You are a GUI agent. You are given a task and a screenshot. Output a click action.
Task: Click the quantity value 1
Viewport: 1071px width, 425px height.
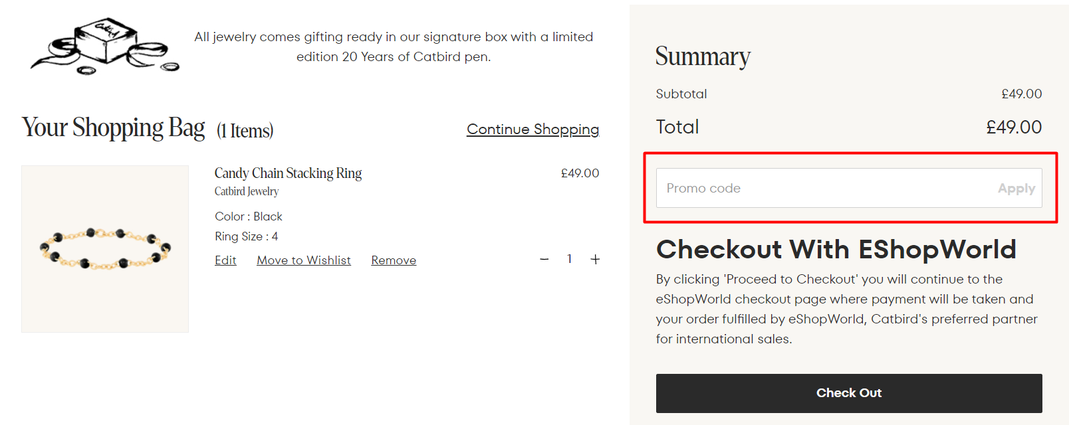570,259
